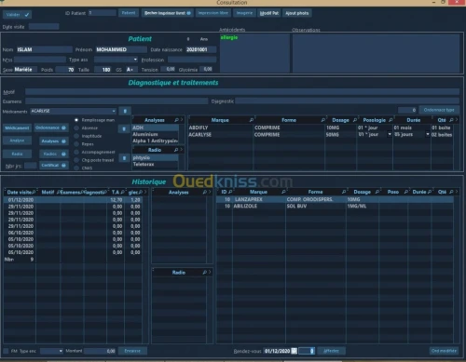Click the search icon in the Posologie column header
466x362 pixels.
pos(391,120)
